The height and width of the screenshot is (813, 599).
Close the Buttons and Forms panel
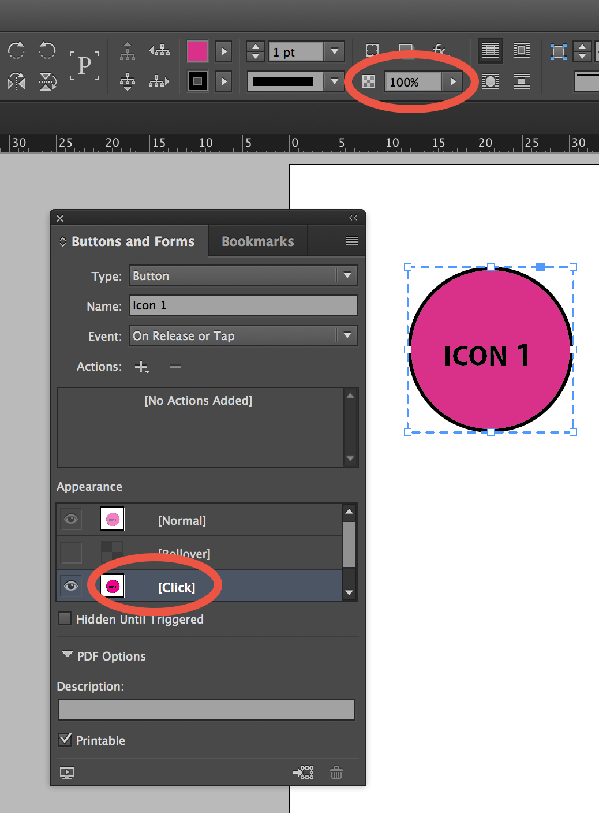click(x=60, y=218)
